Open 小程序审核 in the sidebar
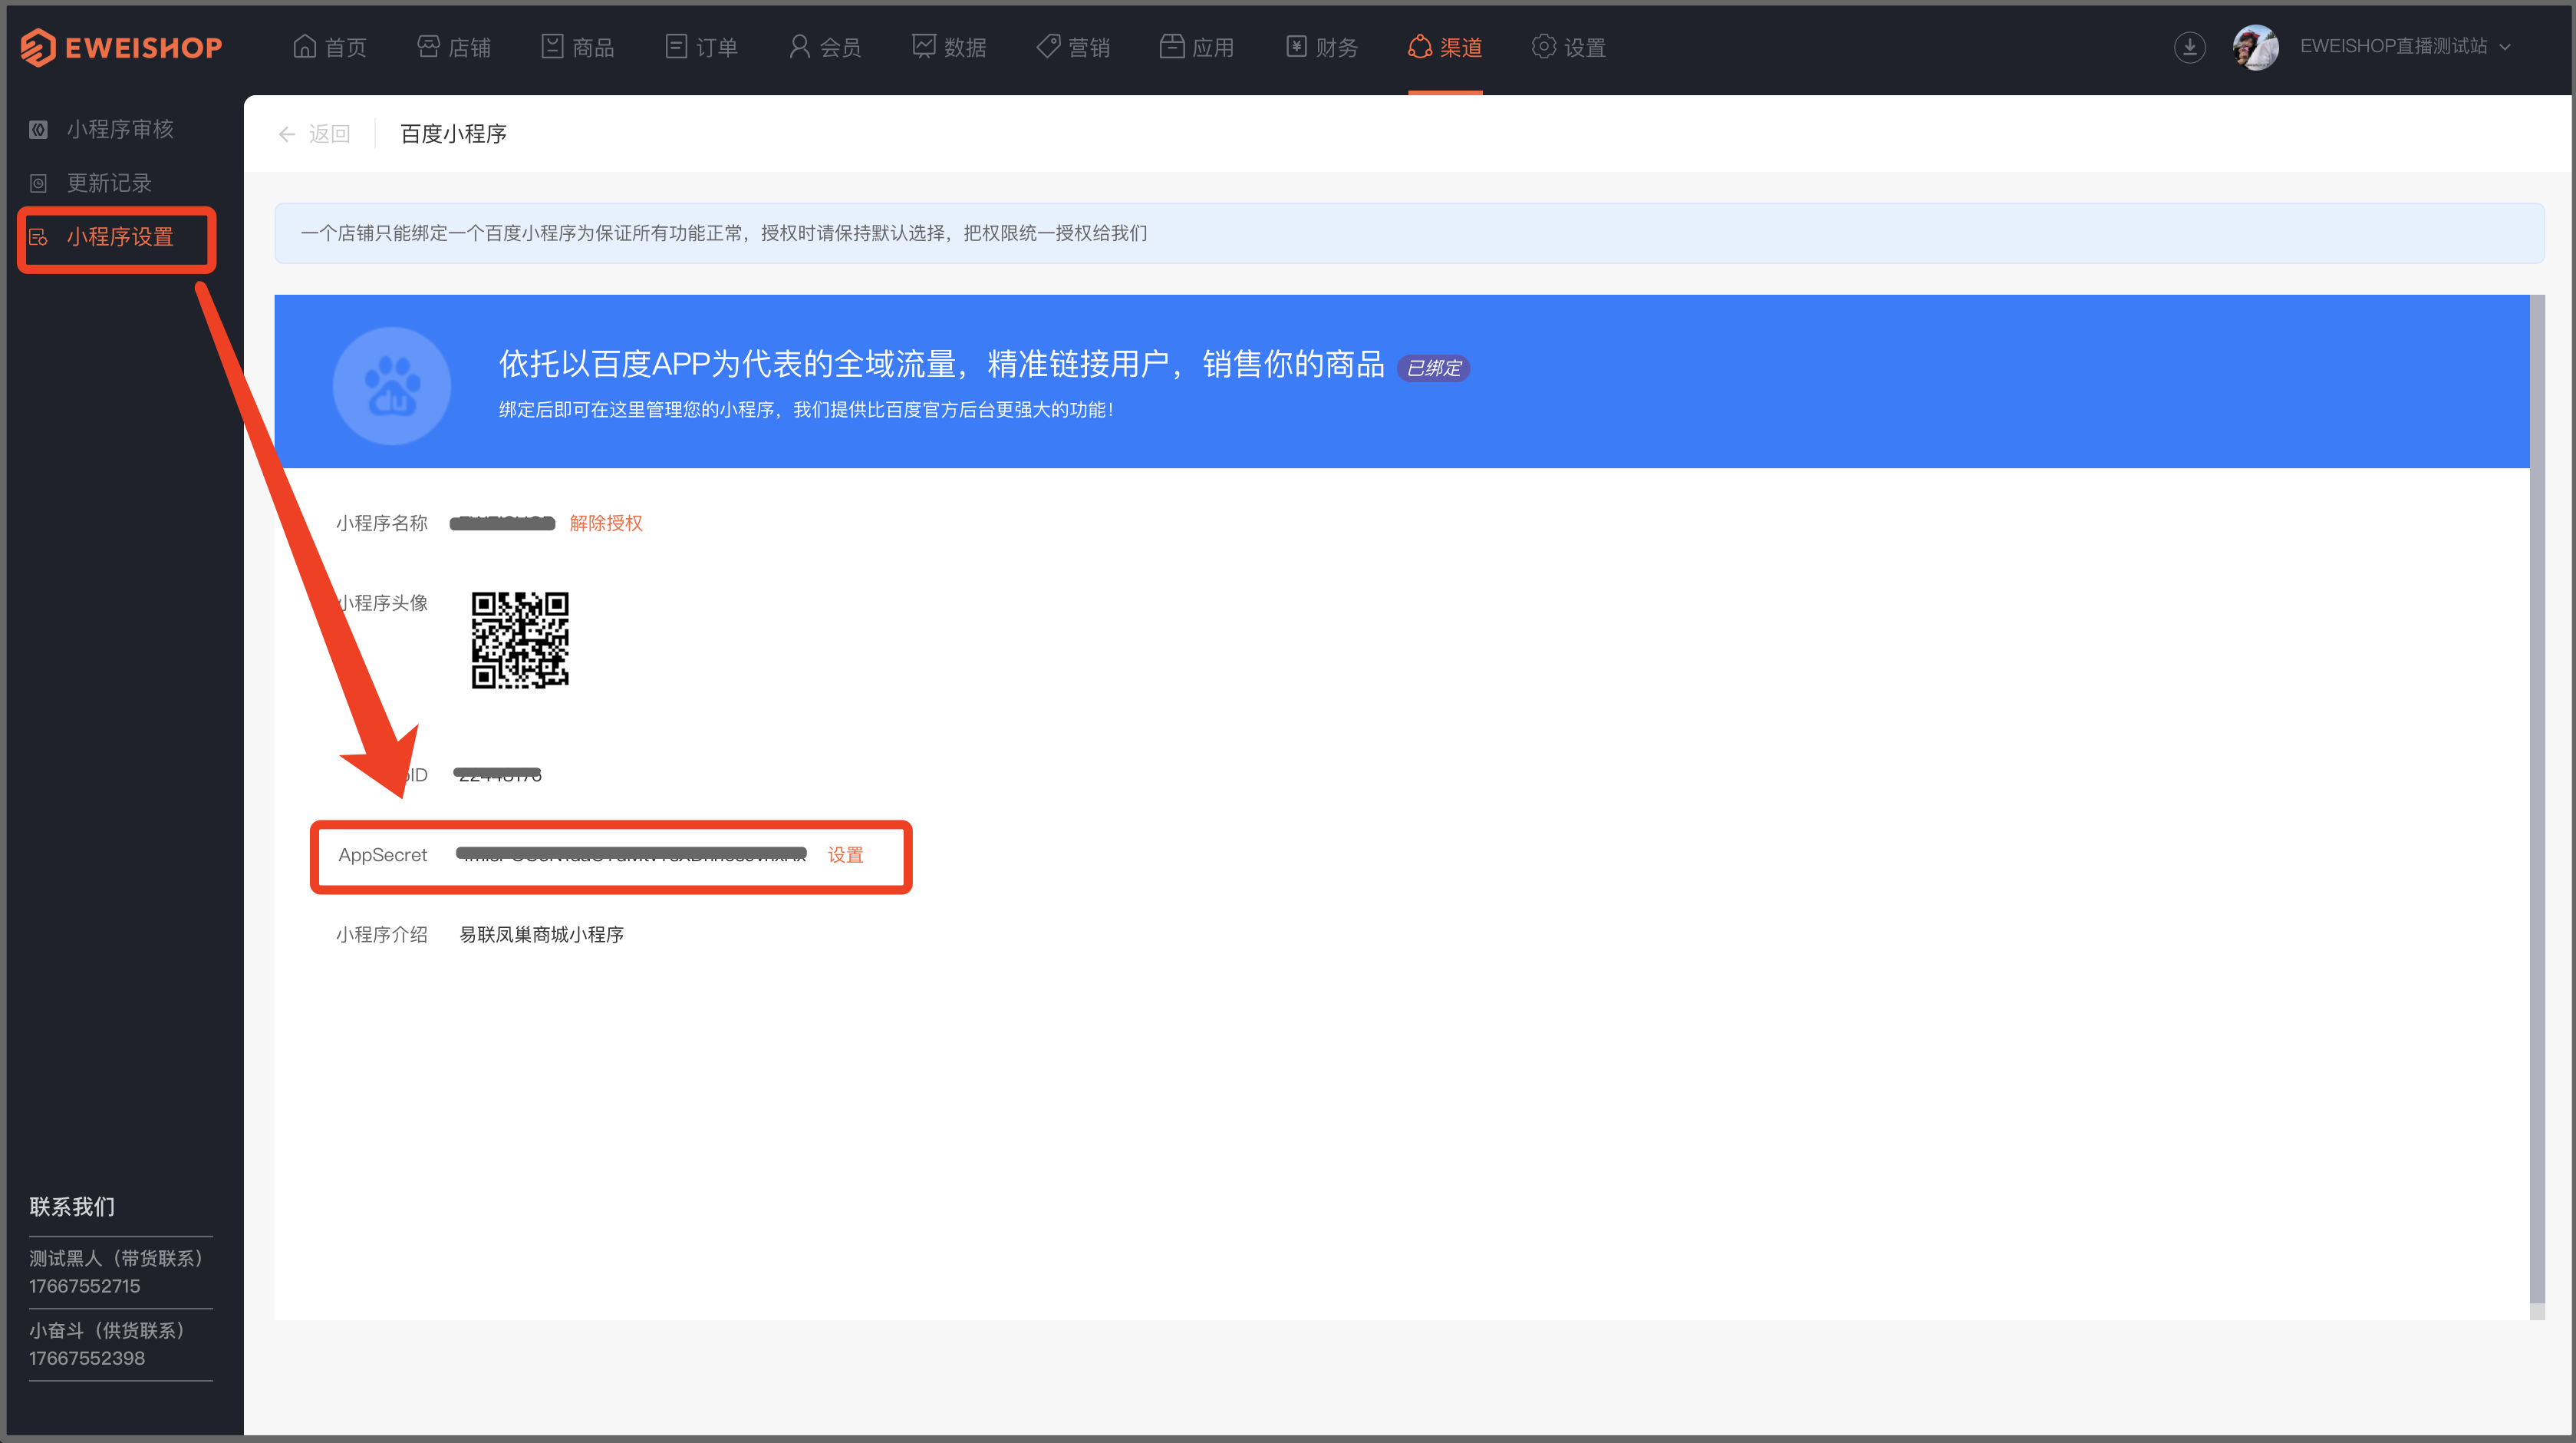Screen dimensions: 2576x1443 pyautogui.click(x=120, y=129)
